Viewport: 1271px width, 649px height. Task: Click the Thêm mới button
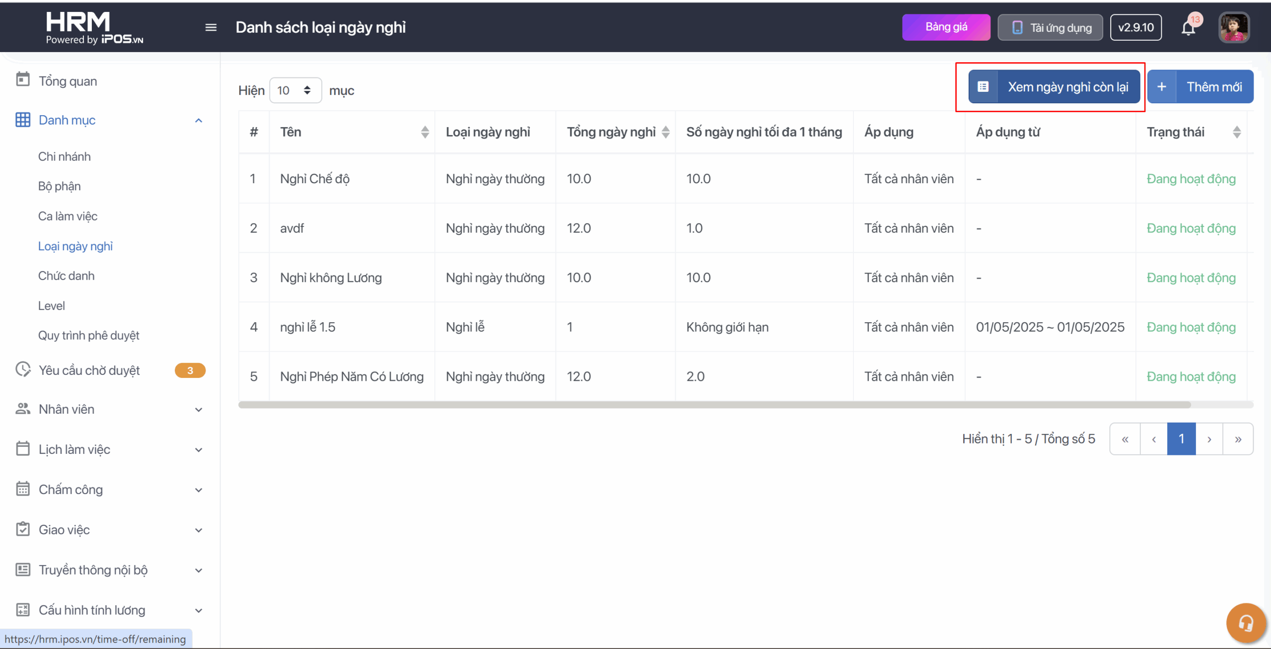click(x=1200, y=87)
